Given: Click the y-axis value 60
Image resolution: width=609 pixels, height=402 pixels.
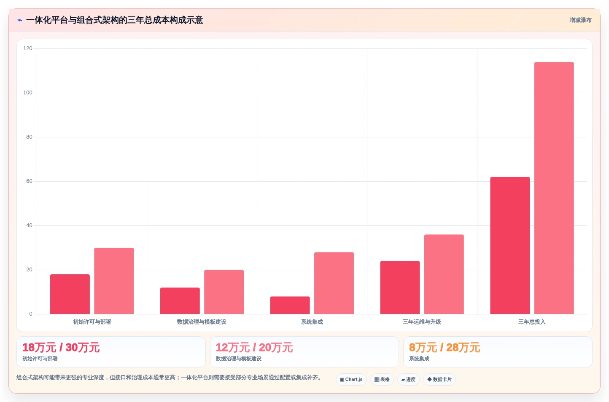Looking at the screenshot, I should click(29, 181).
